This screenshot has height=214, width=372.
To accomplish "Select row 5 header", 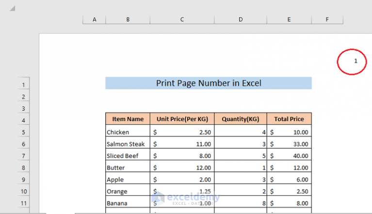I will click(x=23, y=131).
